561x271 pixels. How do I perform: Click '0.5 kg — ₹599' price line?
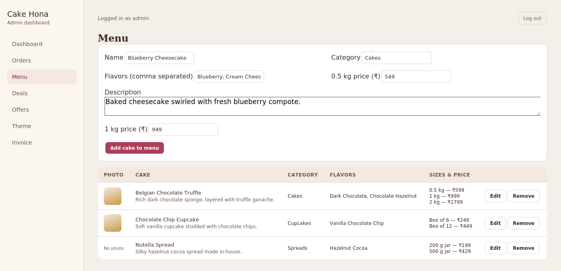click(x=447, y=190)
